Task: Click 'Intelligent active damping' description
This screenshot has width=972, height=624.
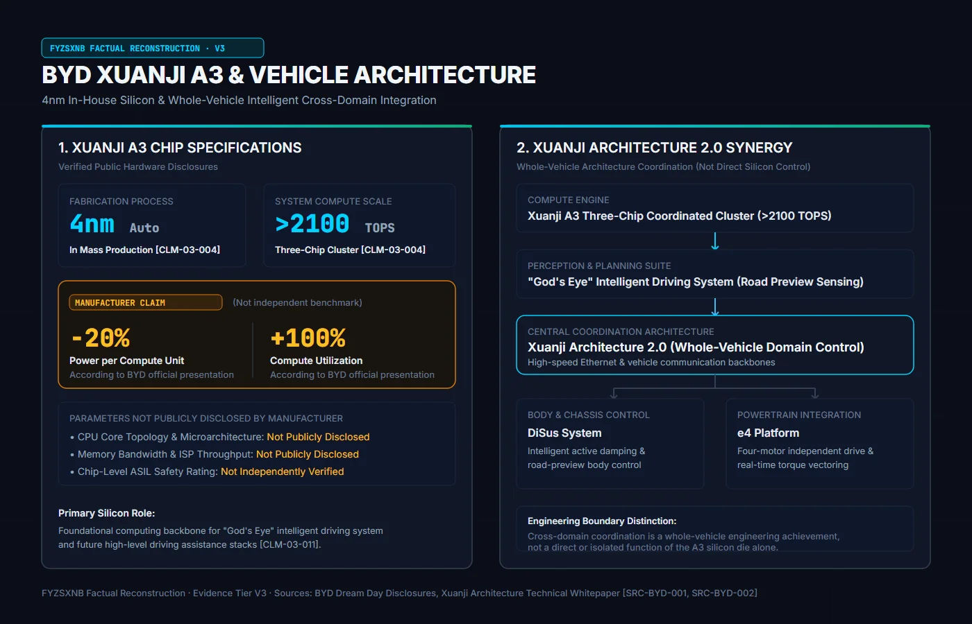Action: [x=586, y=458]
